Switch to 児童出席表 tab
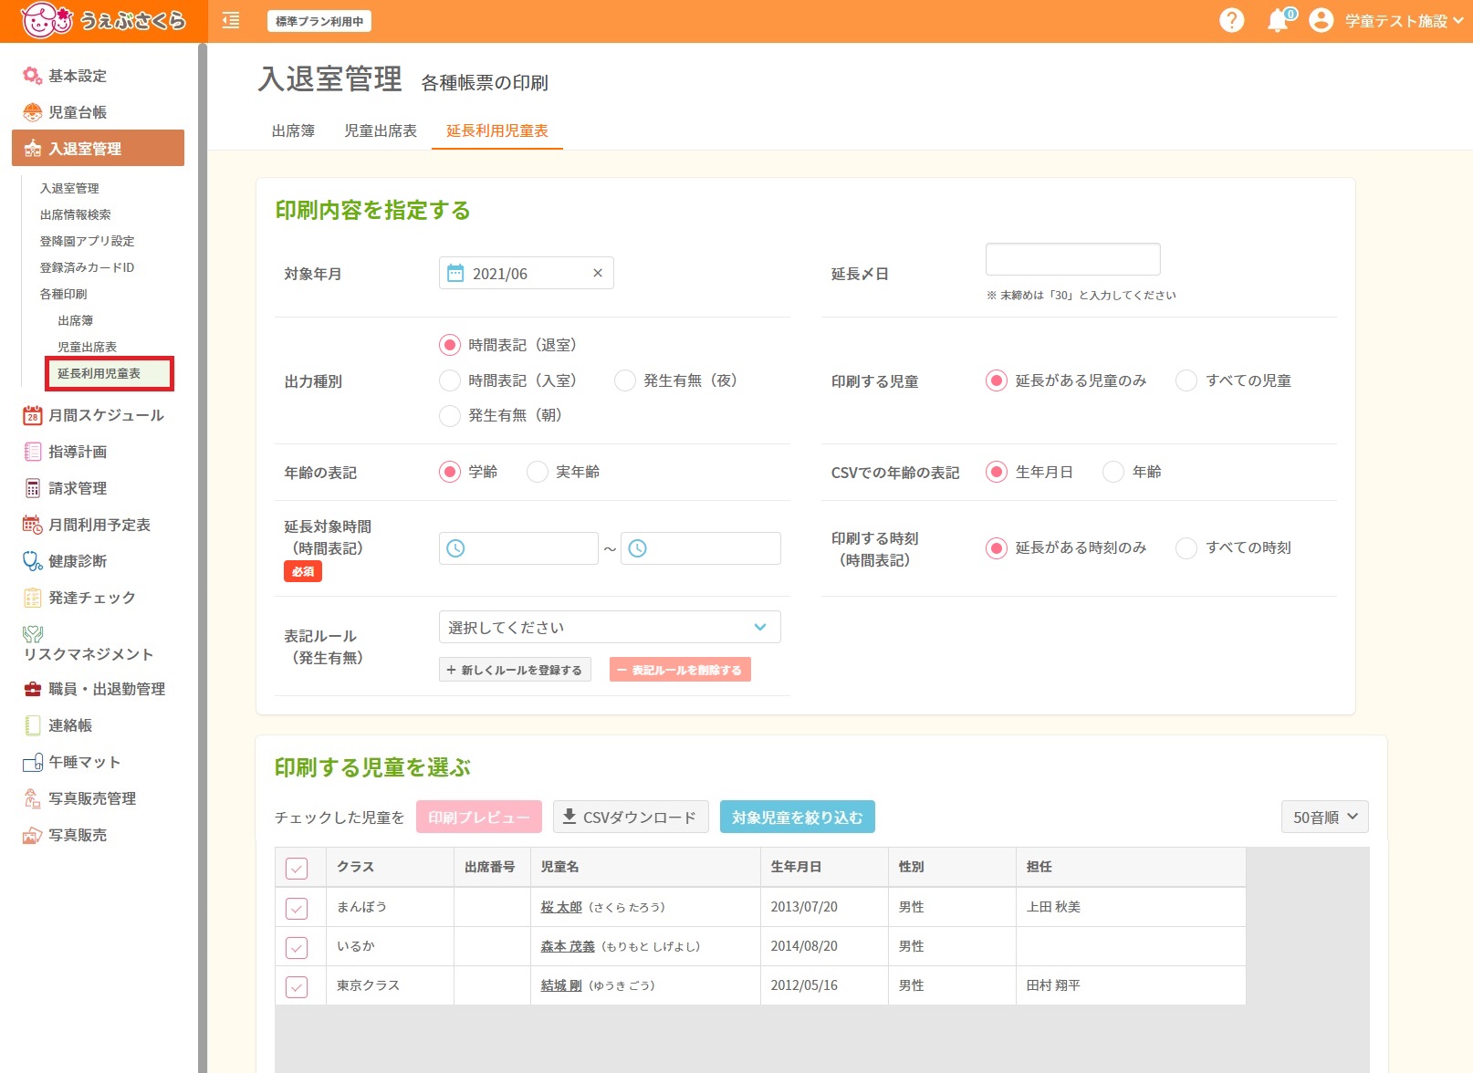Viewport: 1473px width, 1073px height. [x=381, y=130]
